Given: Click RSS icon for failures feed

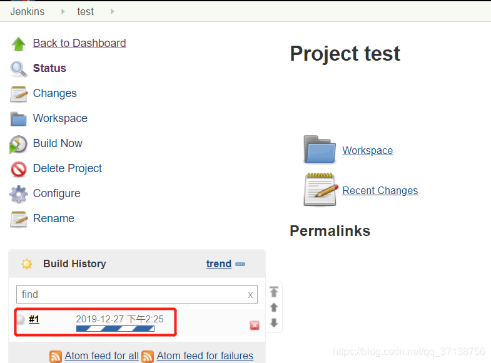Looking at the screenshot, I should tap(148, 356).
